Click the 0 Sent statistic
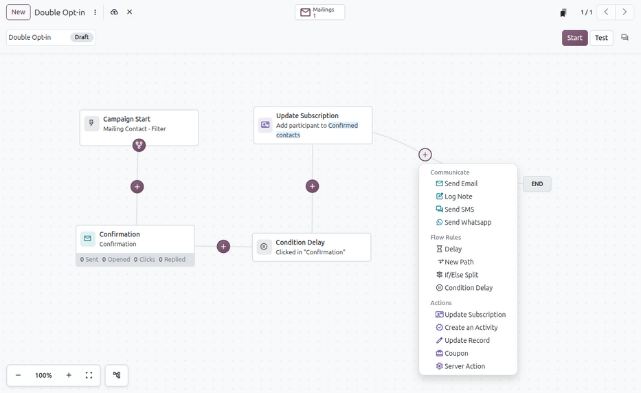The width and height of the screenshot is (641, 393). (x=89, y=260)
